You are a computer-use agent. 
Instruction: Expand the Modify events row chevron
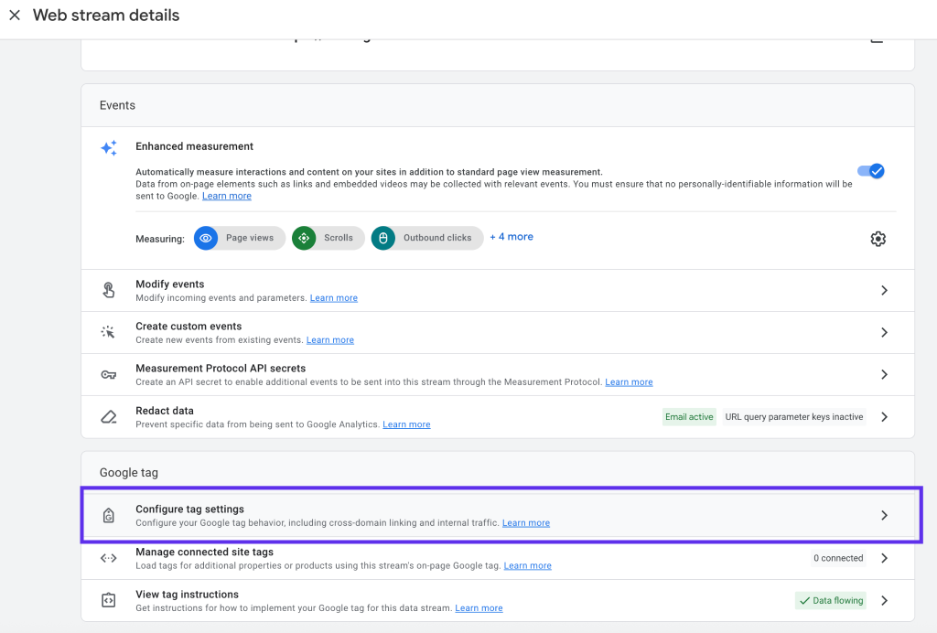pyautogui.click(x=884, y=291)
